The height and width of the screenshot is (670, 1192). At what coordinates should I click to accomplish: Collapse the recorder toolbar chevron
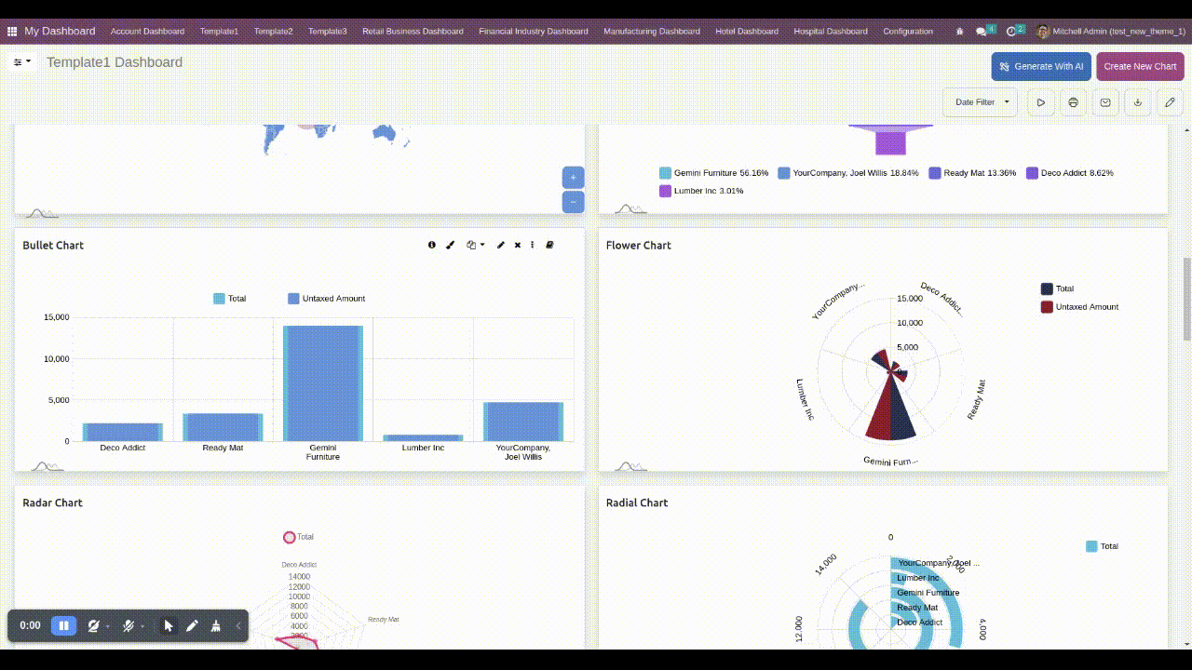point(238,625)
